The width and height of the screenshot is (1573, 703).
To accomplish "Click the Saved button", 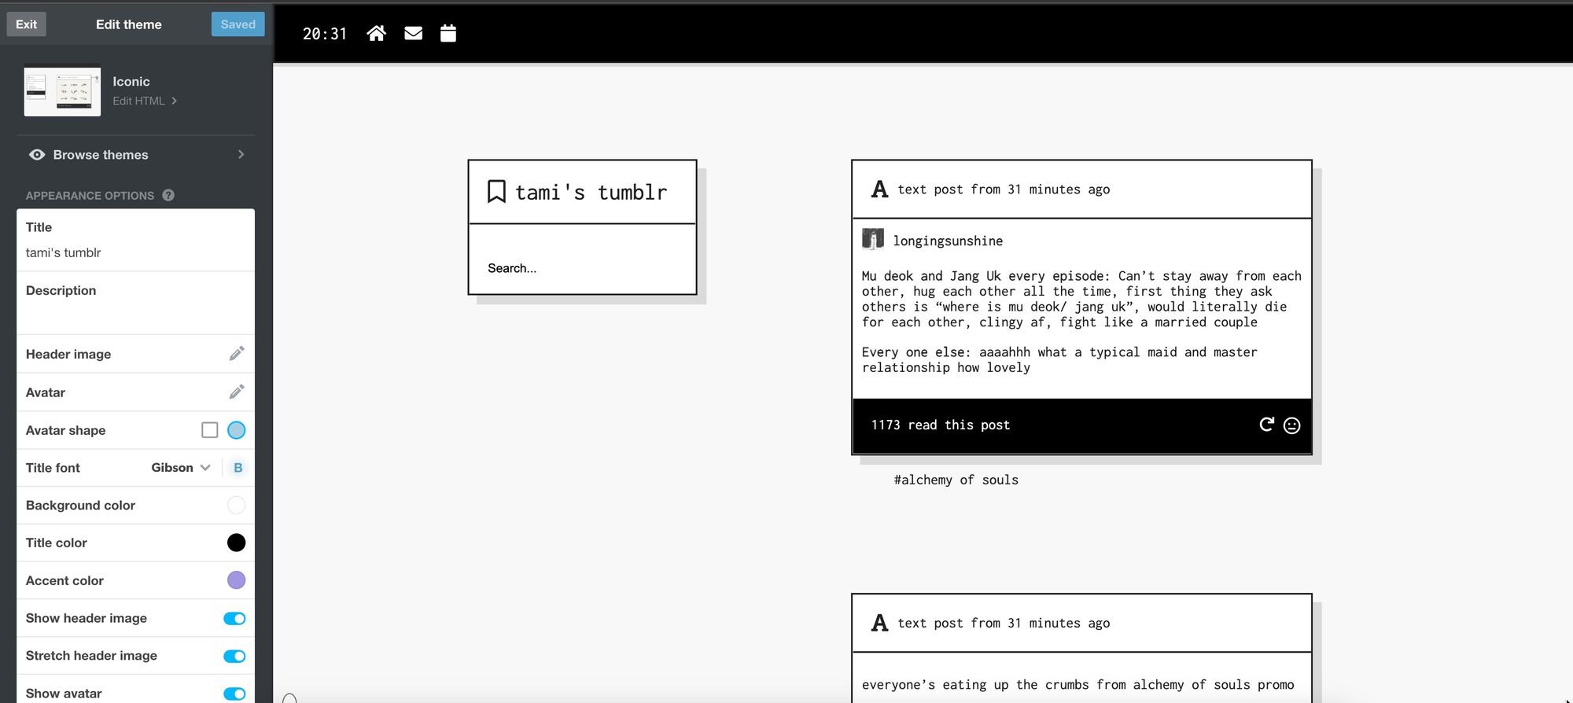I will pyautogui.click(x=238, y=24).
